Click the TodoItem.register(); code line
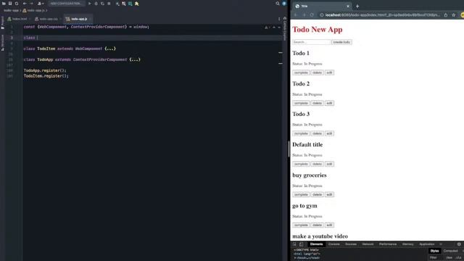Image resolution: width=464 pixels, height=261 pixels. tap(46, 76)
